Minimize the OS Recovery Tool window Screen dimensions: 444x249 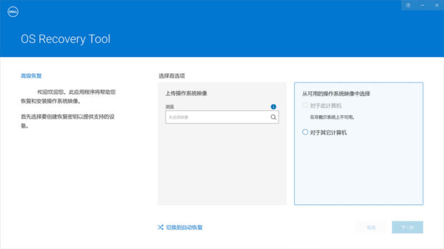(x=422, y=5)
